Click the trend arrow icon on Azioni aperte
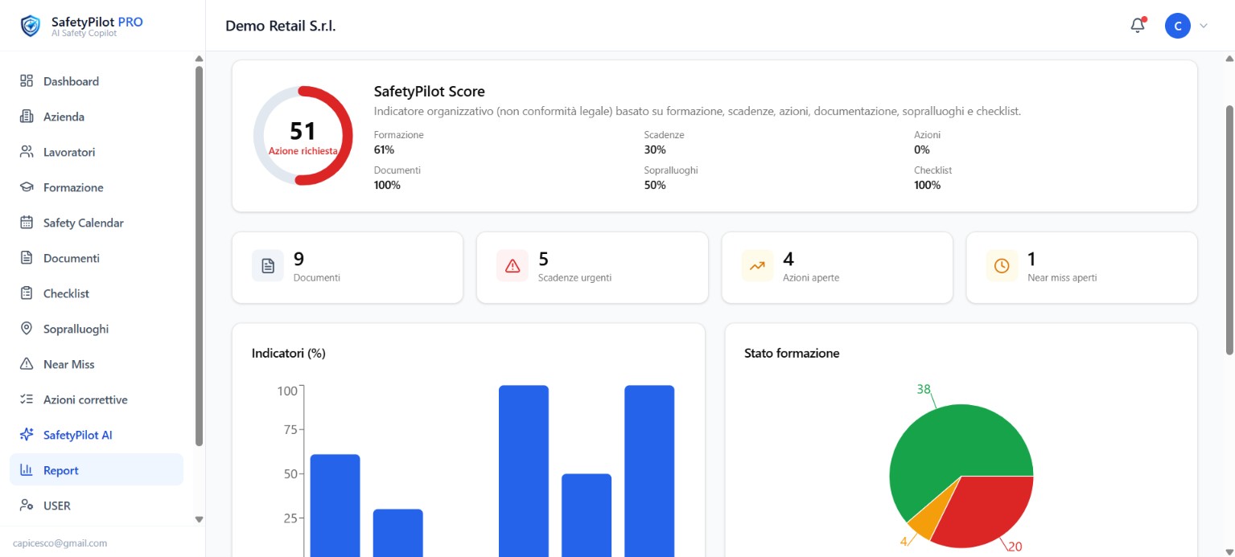This screenshot has width=1235, height=557. pos(757,266)
